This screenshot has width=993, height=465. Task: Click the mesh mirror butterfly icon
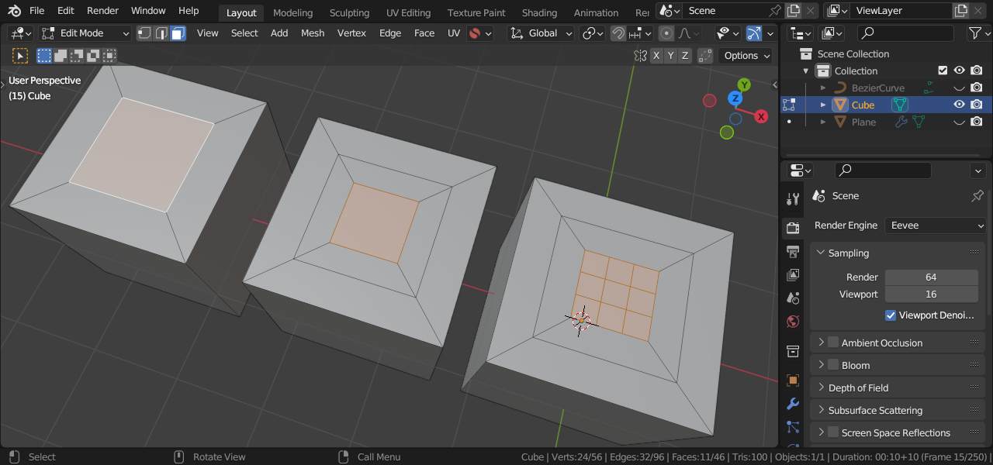point(640,56)
